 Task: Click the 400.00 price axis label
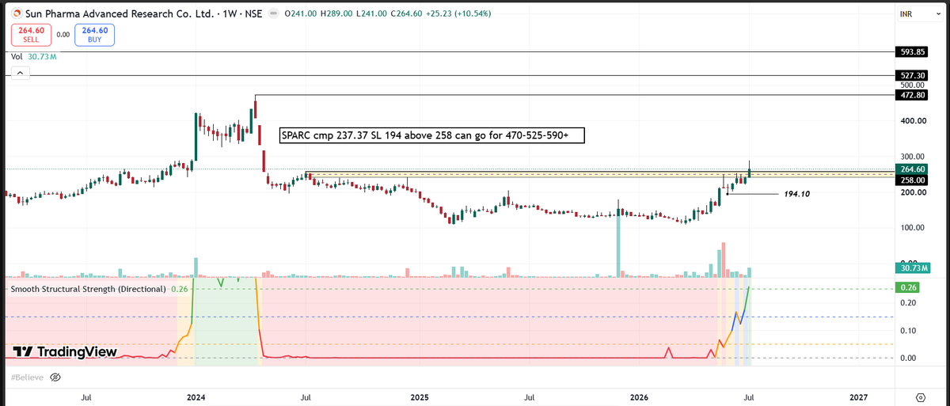point(912,121)
